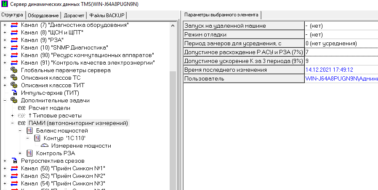This screenshot has width=378, height=190.
Task: Click the exe icon beside Расчет модели
Action: 22,108
